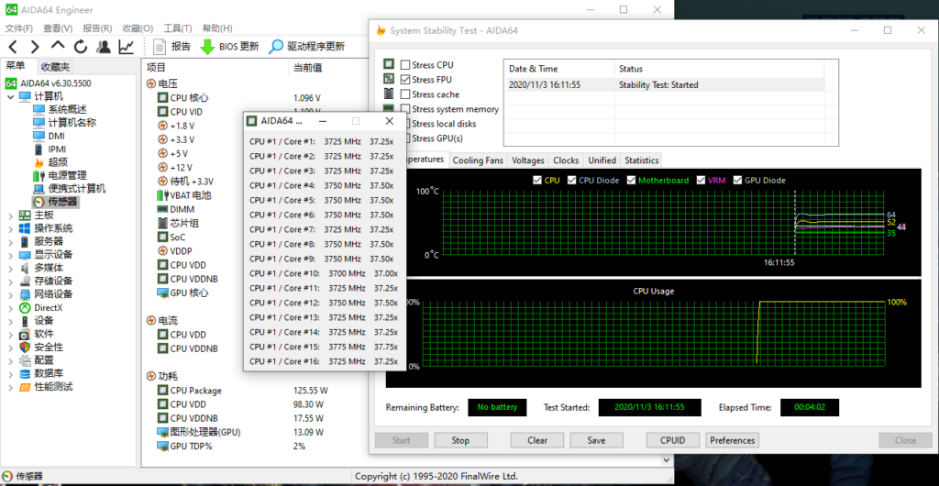Click 存储设备 icon item
Screen dimensions: 939x486
(x=46, y=281)
